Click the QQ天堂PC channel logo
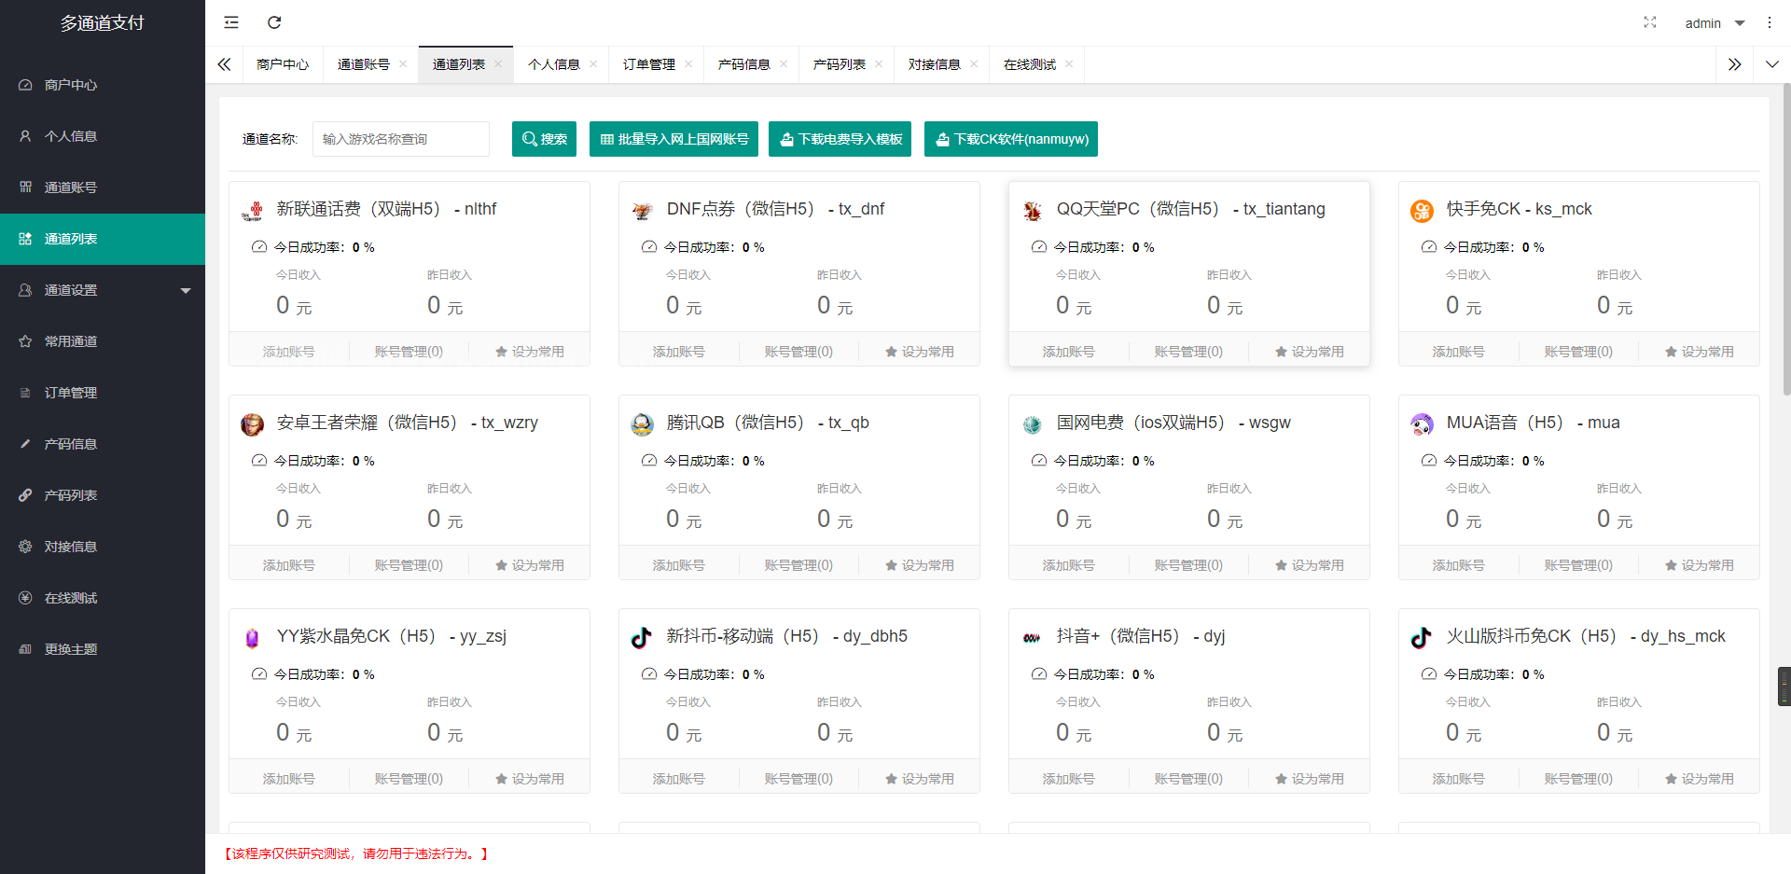 click(x=1033, y=211)
